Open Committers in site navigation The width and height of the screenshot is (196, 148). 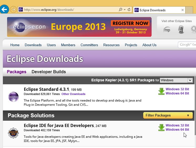(x=89, y=45)
